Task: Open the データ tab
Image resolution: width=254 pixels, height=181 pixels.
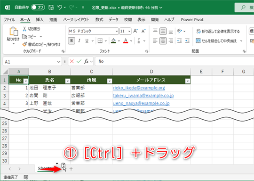Action: 113,20
